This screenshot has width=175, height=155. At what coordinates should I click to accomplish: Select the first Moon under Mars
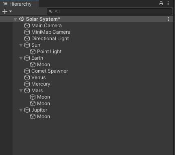(x=44, y=97)
